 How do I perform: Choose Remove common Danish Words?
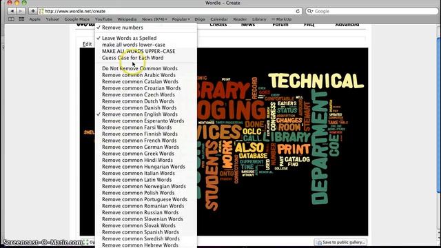[x=146, y=107]
